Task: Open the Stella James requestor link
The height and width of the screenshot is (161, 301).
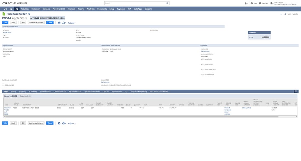Action: [105, 82]
